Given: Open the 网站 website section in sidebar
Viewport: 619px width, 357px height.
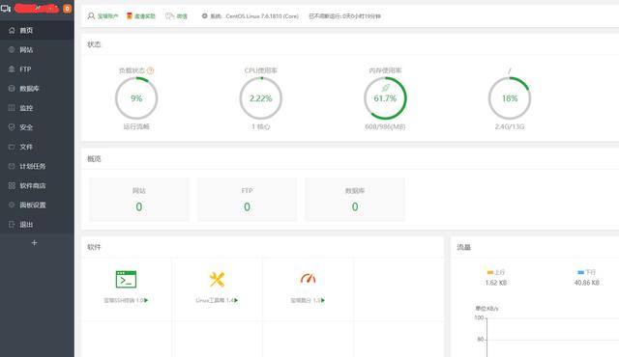Looking at the screenshot, I should [37, 49].
